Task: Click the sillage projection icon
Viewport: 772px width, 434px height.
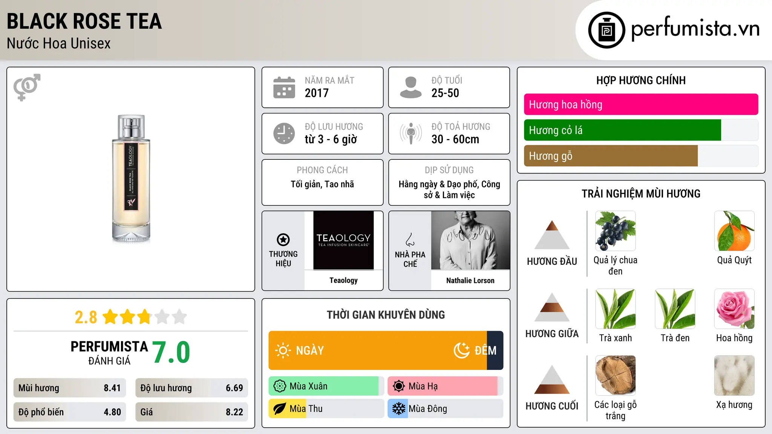Action: point(411,133)
